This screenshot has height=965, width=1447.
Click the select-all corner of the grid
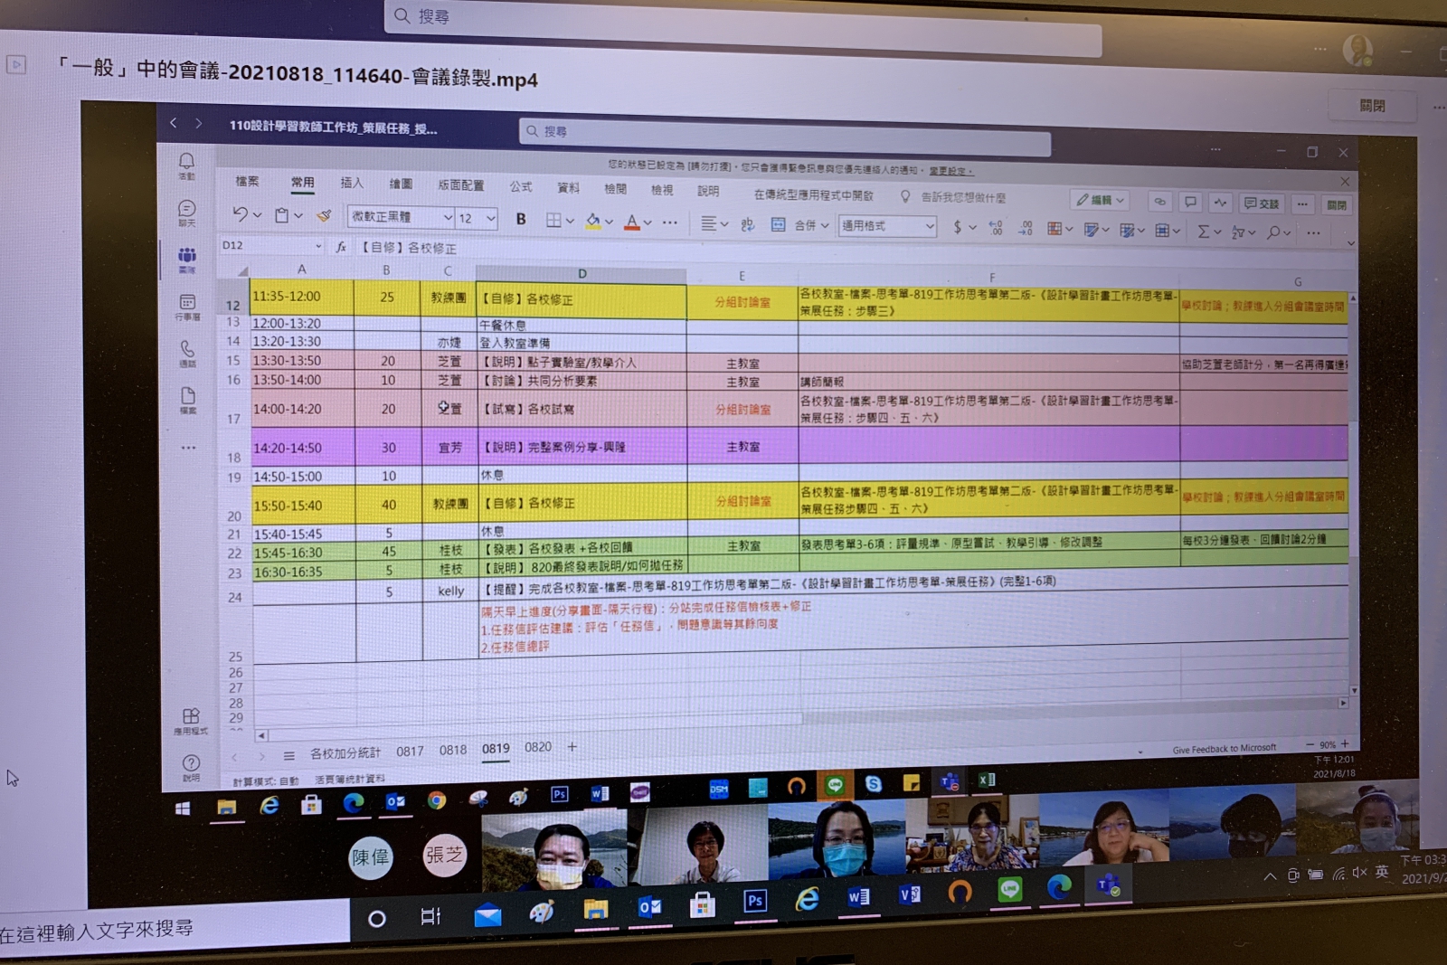click(241, 270)
